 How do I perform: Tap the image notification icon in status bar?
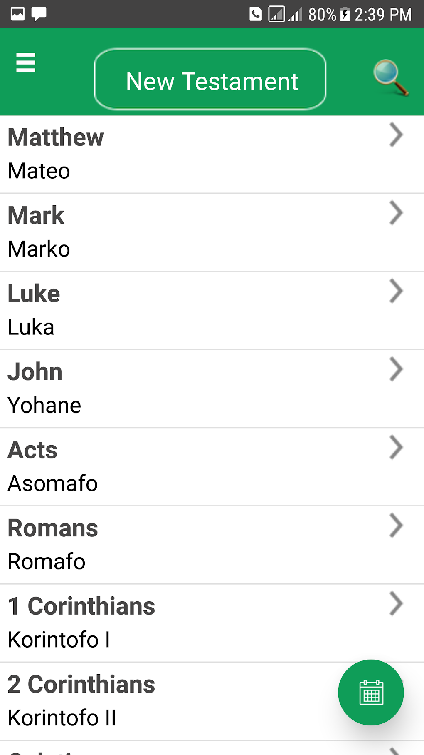[x=17, y=14]
